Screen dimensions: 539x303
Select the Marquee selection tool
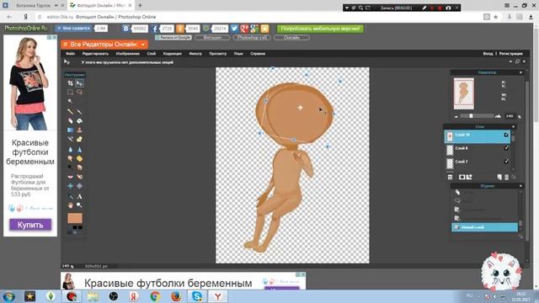tap(70, 92)
